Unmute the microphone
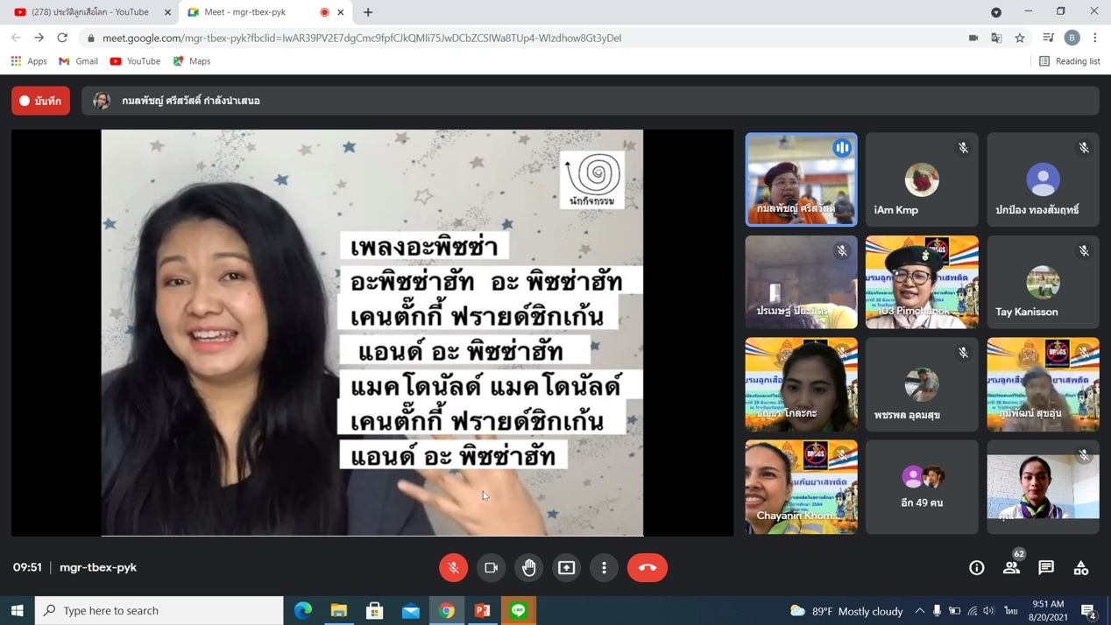This screenshot has height=625, width=1111. [x=453, y=567]
